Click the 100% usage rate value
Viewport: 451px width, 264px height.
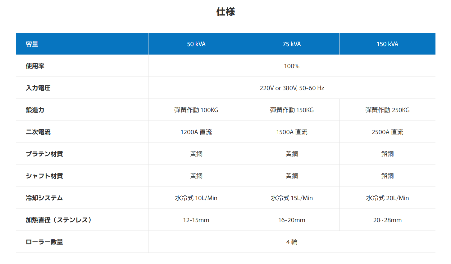[292, 66]
